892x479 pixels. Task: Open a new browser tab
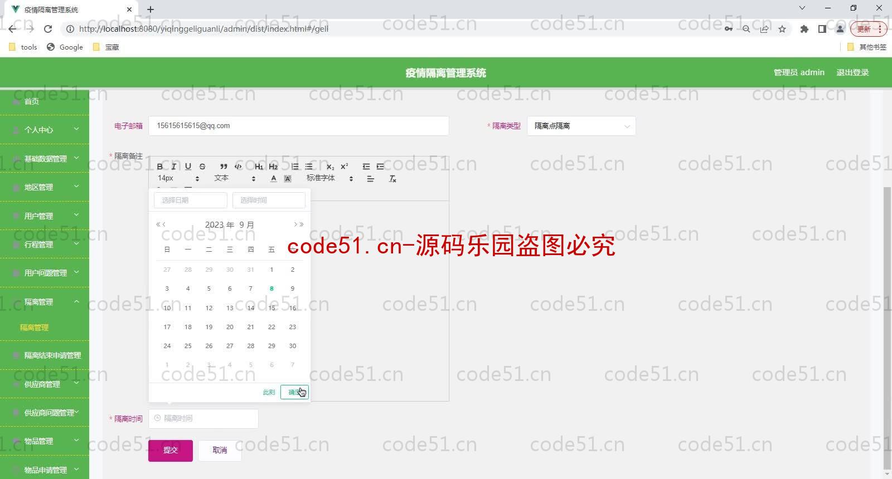point(151,9)
